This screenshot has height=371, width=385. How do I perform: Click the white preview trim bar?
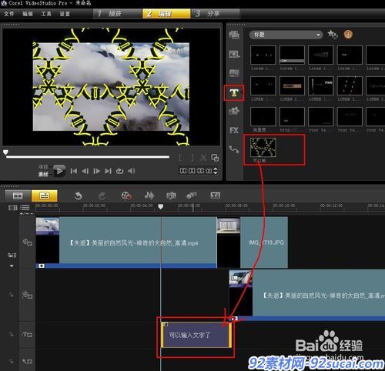coord(88,156)
